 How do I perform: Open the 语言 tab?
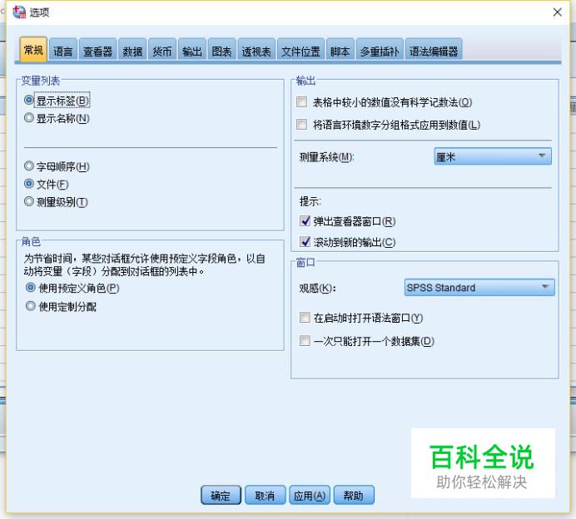(62, 51)
